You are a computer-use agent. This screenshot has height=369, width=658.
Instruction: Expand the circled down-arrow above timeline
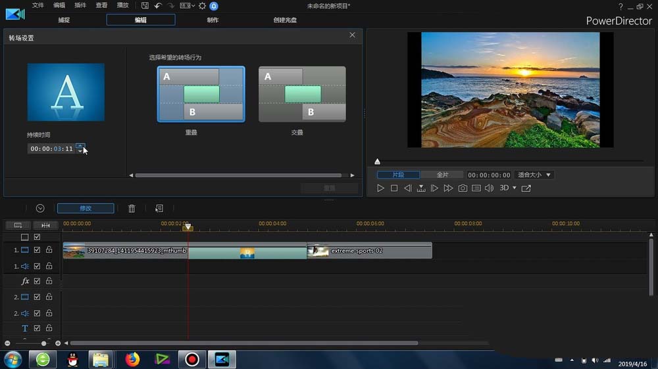40,208
